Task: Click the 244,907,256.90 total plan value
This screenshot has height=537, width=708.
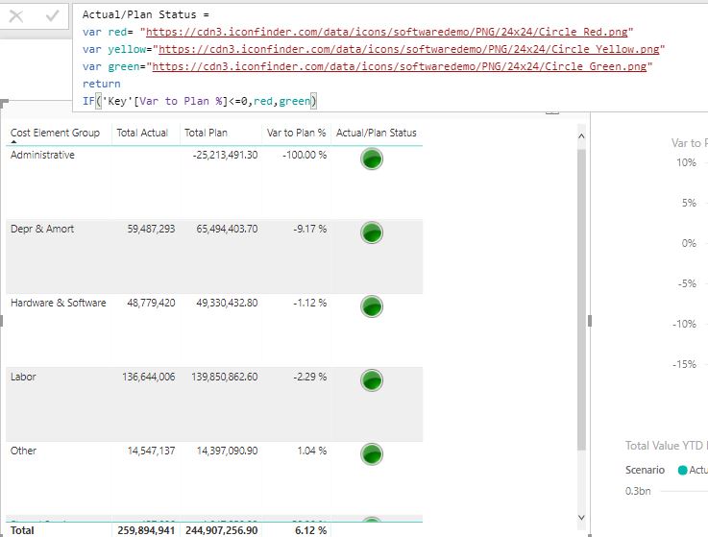Action: [221, 530]
